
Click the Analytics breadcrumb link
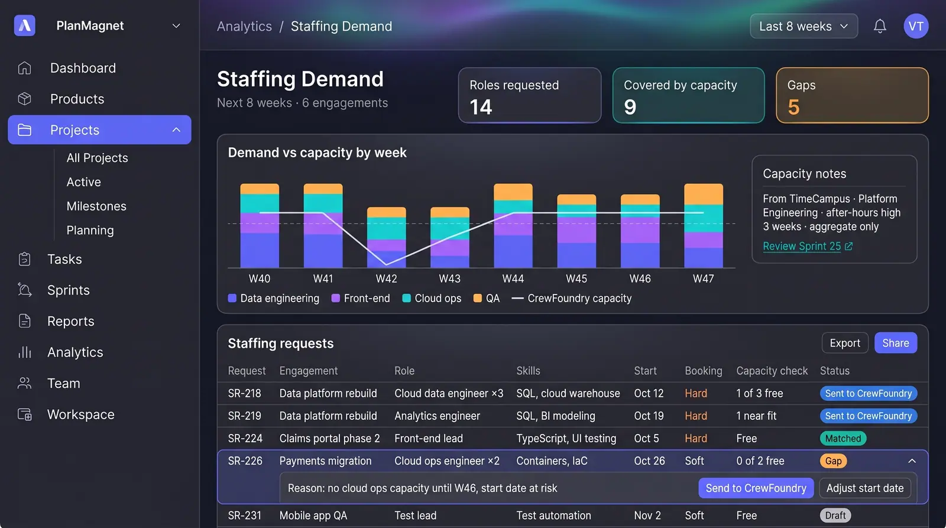point(244,27)
